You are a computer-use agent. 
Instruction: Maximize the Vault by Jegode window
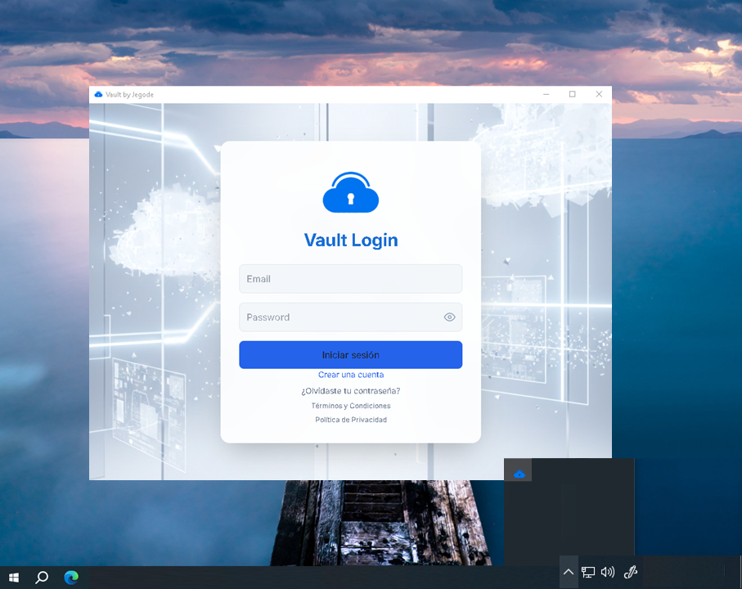pos(572,94)
